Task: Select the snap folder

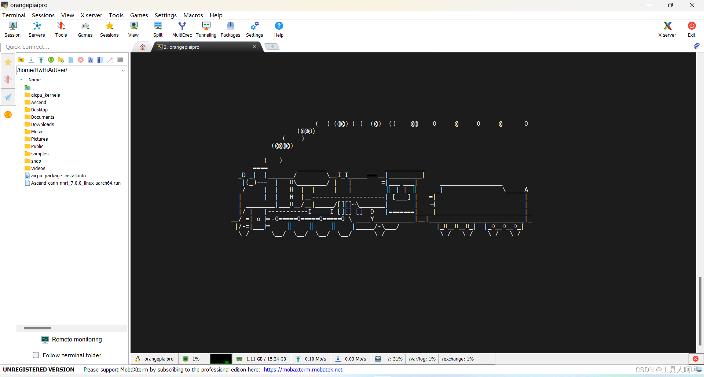Action: 33,161
